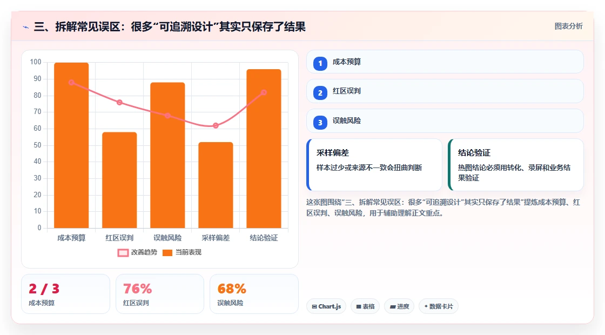Image resolution: width=605 pixels, height=335 pixels.
Task: Click the number 3 badge for 误触风险
Action: [x=320, y=123]
